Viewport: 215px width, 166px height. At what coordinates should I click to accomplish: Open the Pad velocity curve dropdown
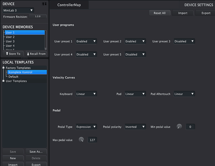(x=135, y=94)
